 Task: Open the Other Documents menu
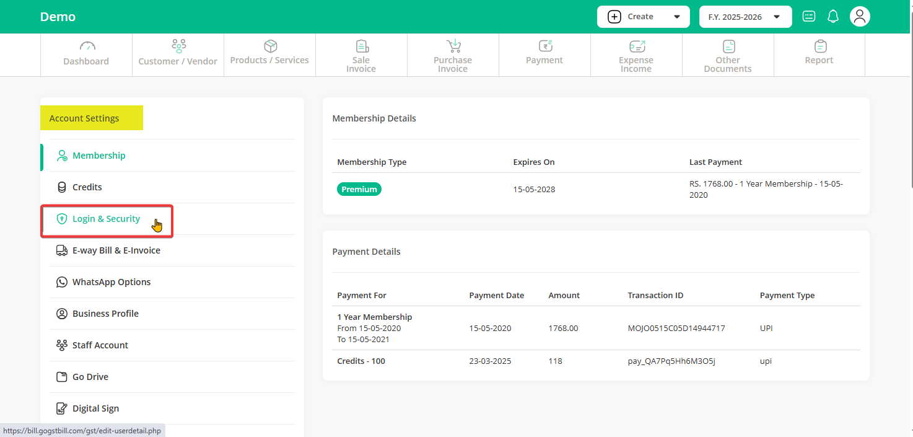tap(728, 56)
